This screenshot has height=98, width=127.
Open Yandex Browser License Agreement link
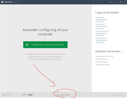(102, 34)
